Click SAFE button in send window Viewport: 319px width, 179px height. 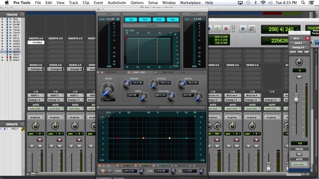coord(293,52)
